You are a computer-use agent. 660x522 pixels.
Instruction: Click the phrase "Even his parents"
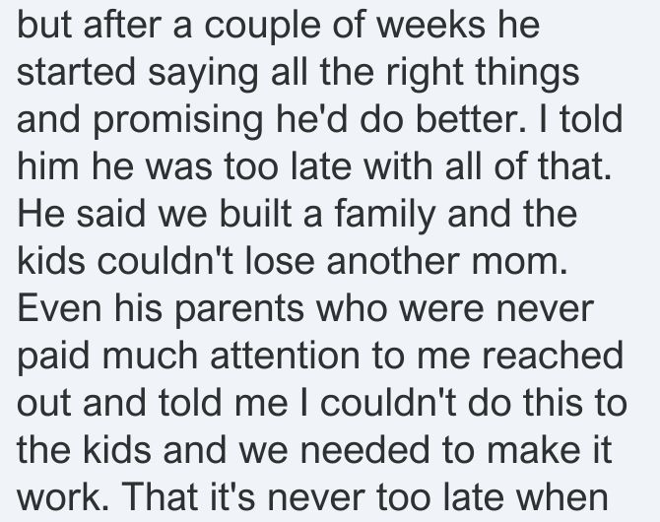coord(161,309)
